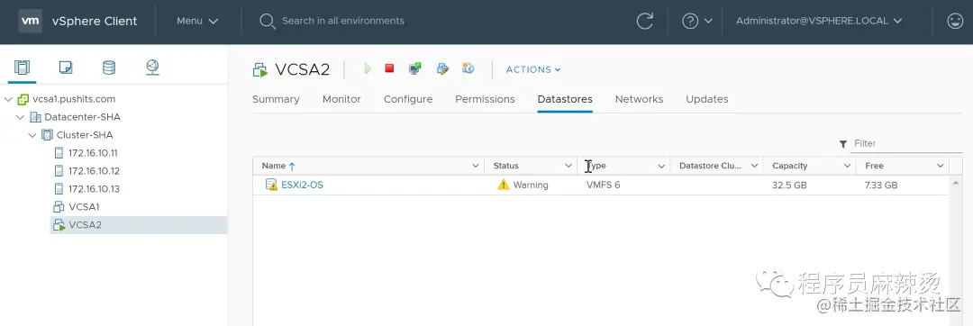Expand the ACTIONS dropdown for VCSA2
This screenshot has width=973, height=326.
pyautogui.click(x=533, y=69)
